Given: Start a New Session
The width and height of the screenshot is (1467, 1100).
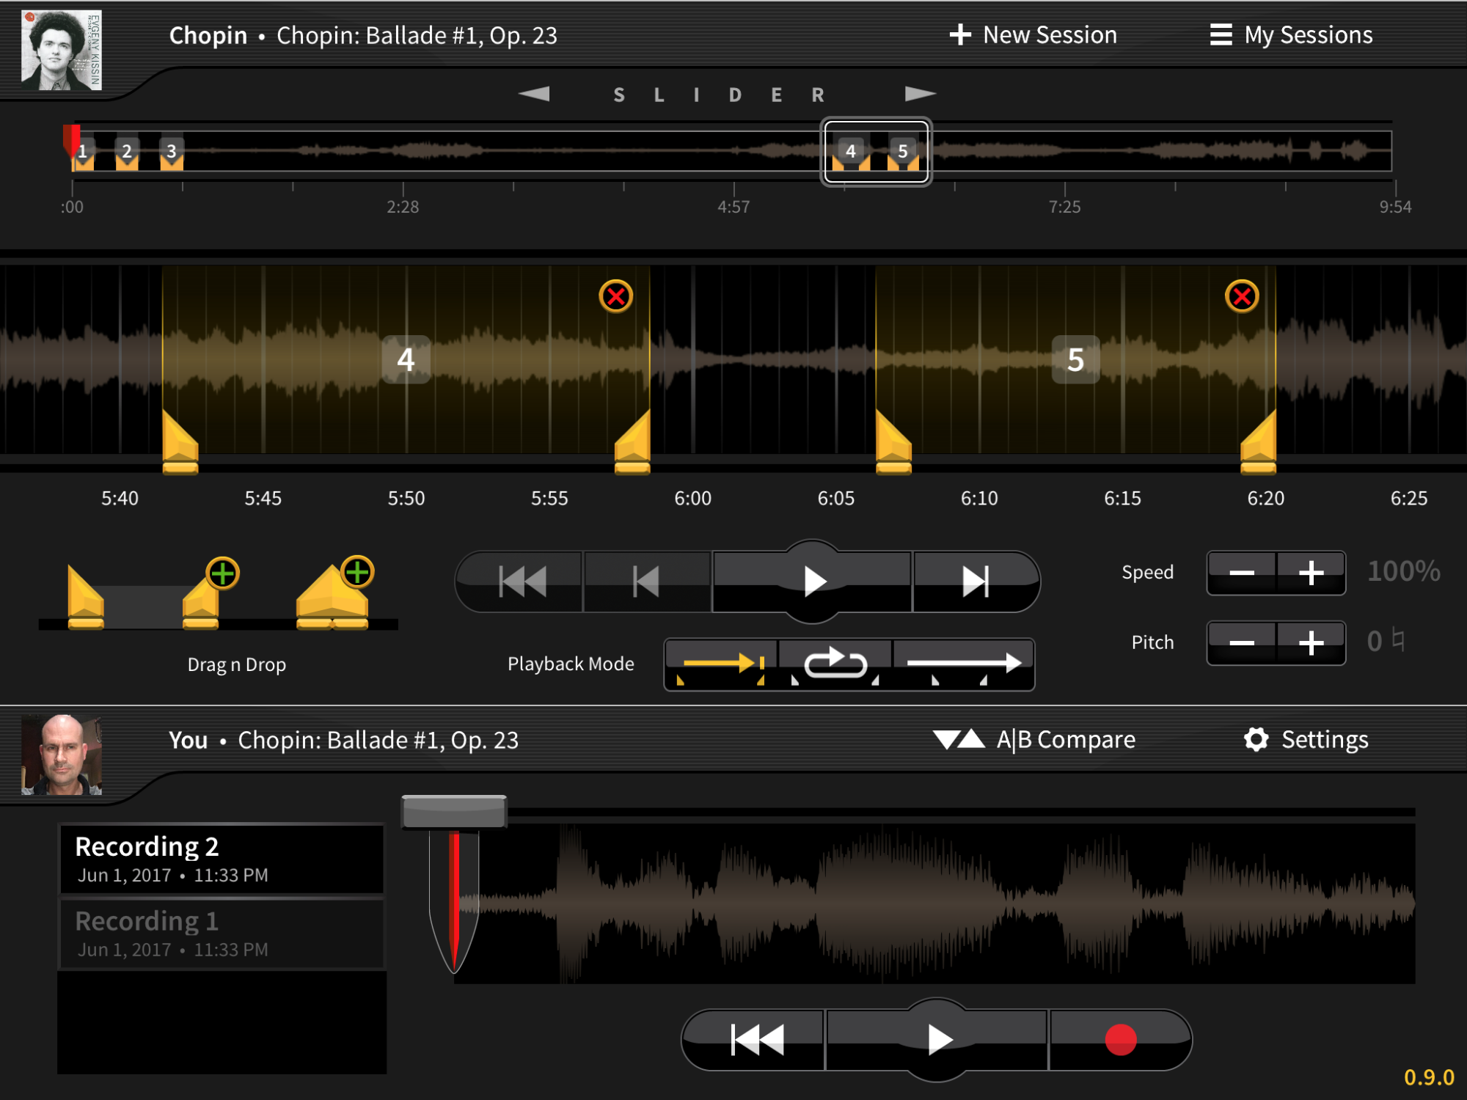Looking at the screenshot, I should tap(1033, 35).
